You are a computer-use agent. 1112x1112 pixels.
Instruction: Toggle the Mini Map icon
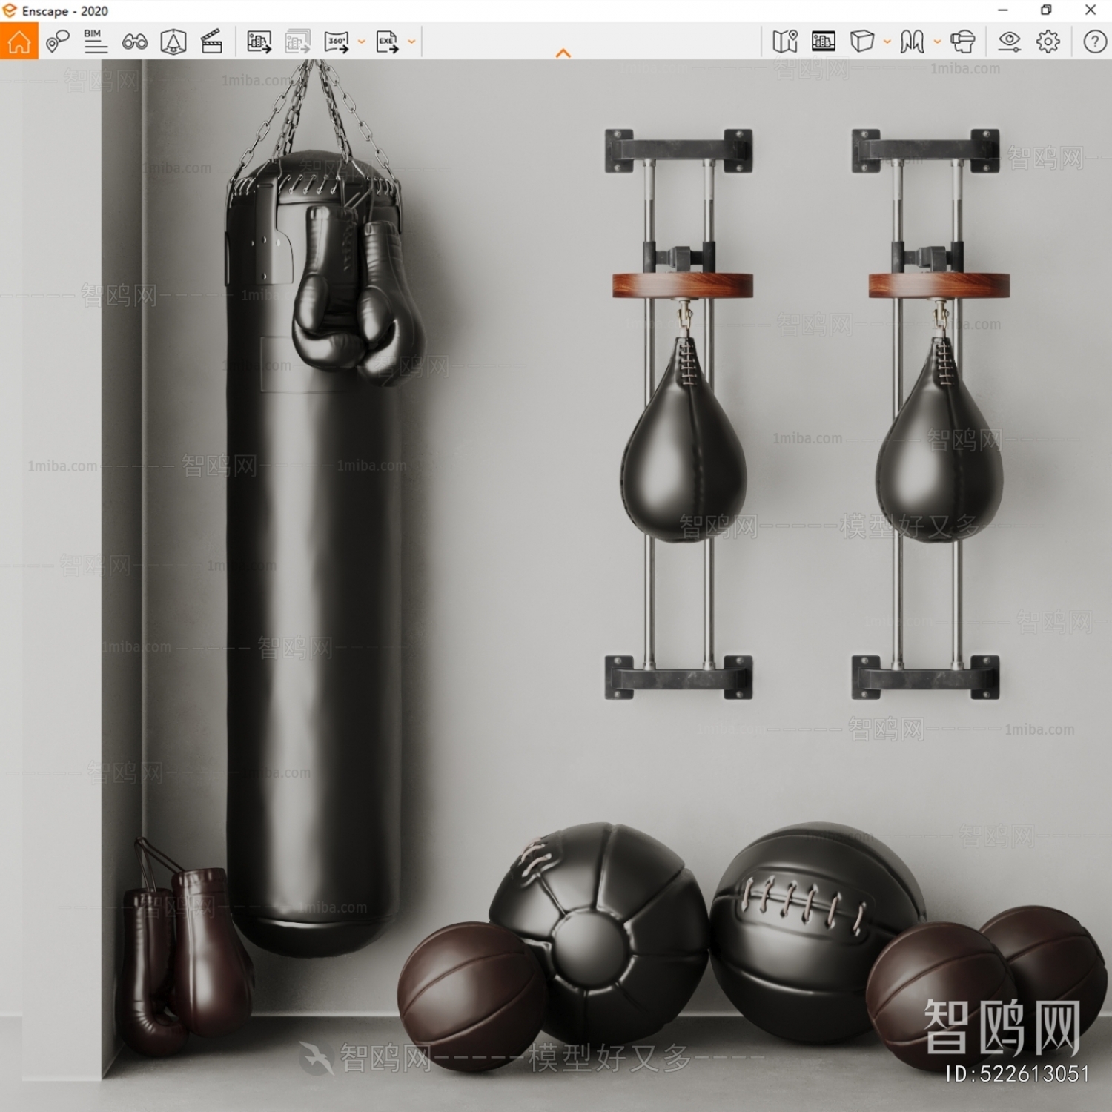785,42
